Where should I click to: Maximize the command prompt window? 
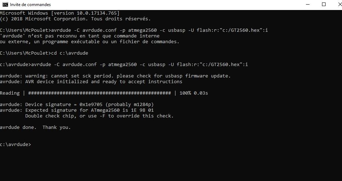[x=324, y=5]
